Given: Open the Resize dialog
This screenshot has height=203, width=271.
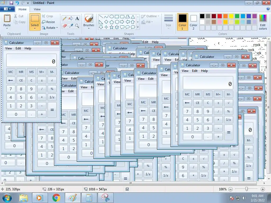Looking at the screenshot, I should point(48,22).
